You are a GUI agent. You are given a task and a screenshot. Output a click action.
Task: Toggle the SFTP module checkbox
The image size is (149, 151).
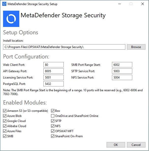(53, 121)
